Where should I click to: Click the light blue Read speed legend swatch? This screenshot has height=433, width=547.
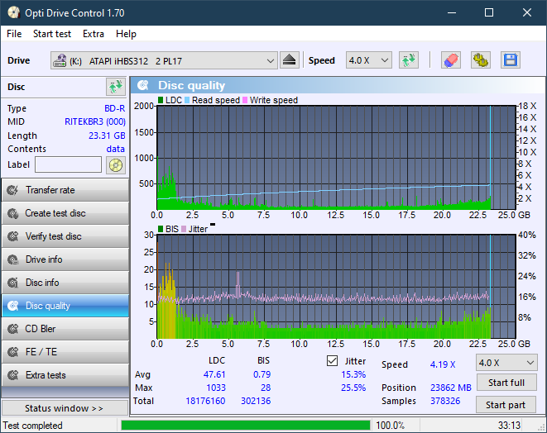pyautogui.click(x=187, y=100)
